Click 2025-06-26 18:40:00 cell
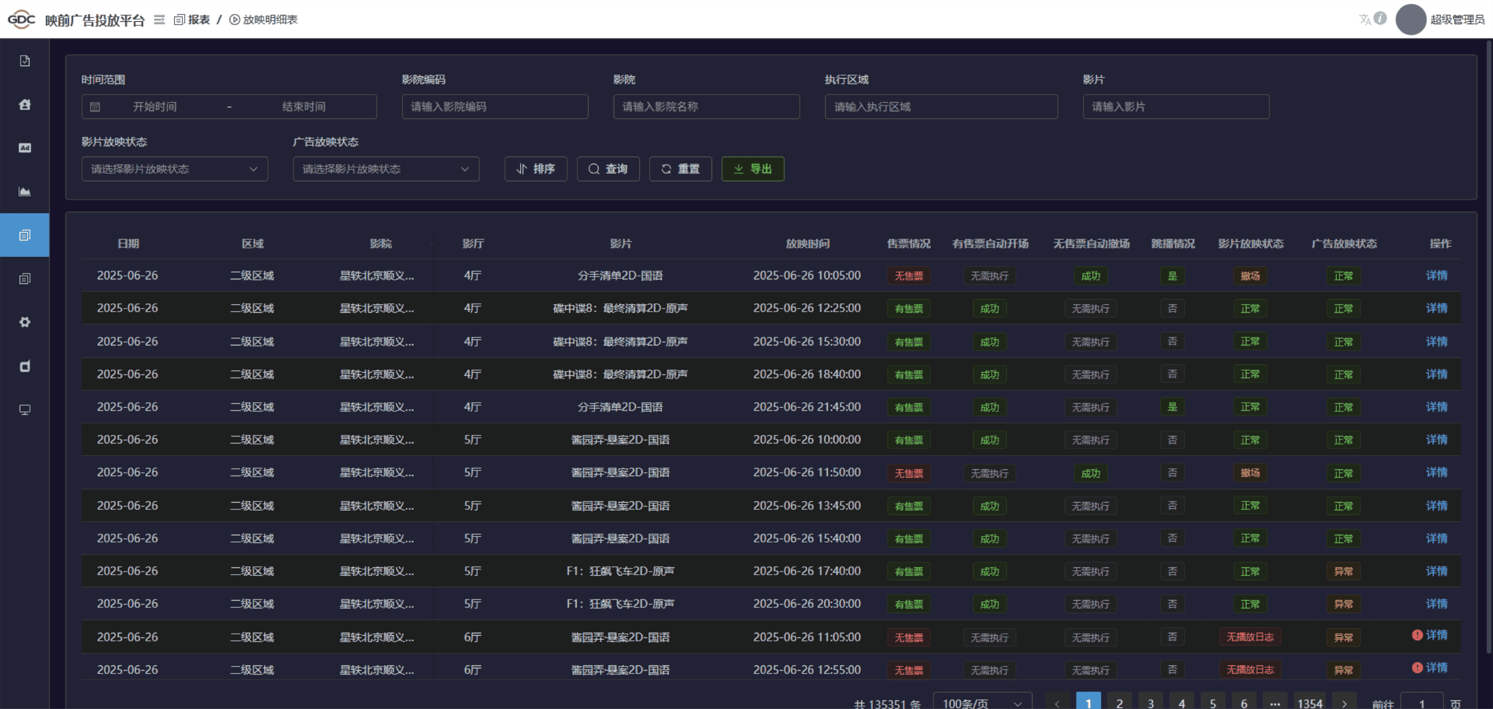The image size is (1493, 709). coord(807,374)
